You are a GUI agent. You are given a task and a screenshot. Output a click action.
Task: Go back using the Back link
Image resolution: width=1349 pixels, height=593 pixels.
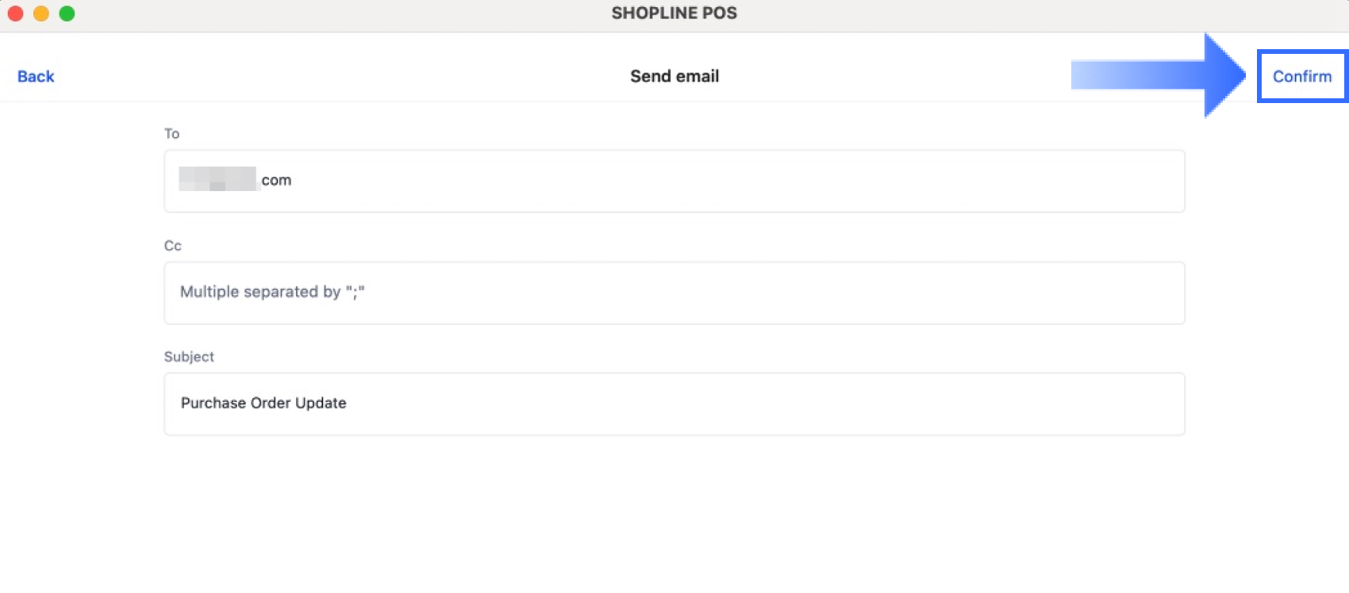click(36, 77)
